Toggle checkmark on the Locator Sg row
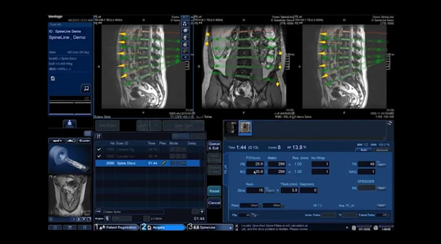This screenshot has height=244, width=441. coord(99,150)
